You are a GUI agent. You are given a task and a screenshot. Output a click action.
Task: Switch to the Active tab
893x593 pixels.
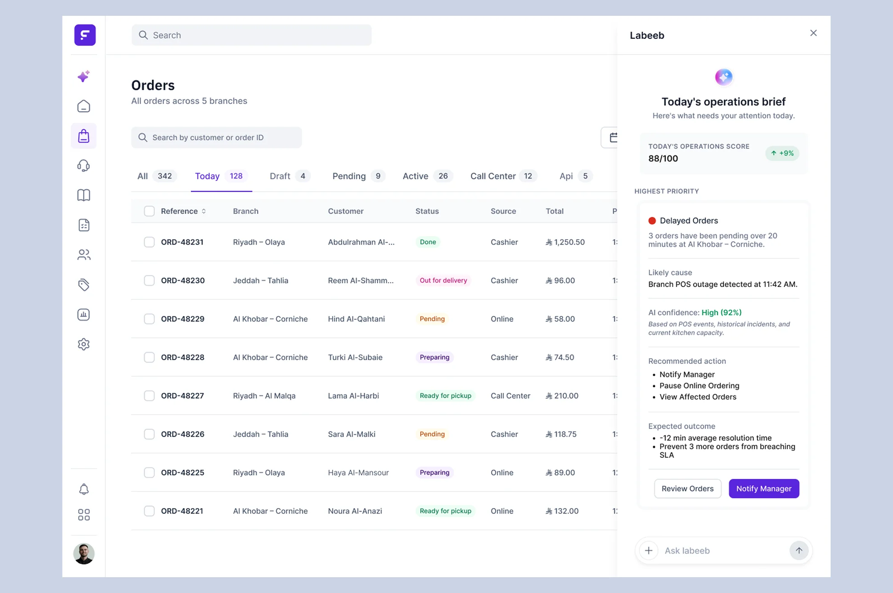[428, 176]
